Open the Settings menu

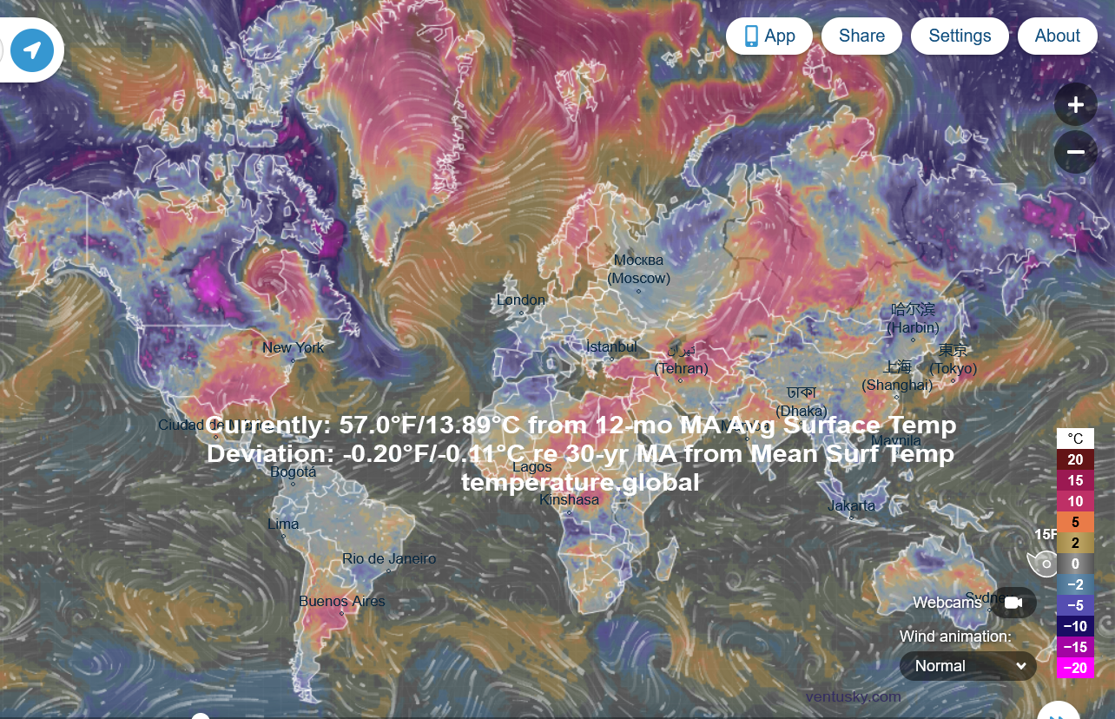960,36
